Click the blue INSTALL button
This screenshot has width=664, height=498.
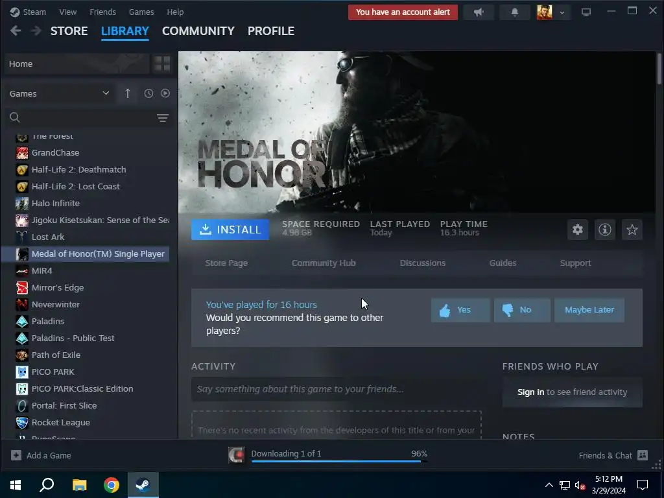[x=230, y=230]
